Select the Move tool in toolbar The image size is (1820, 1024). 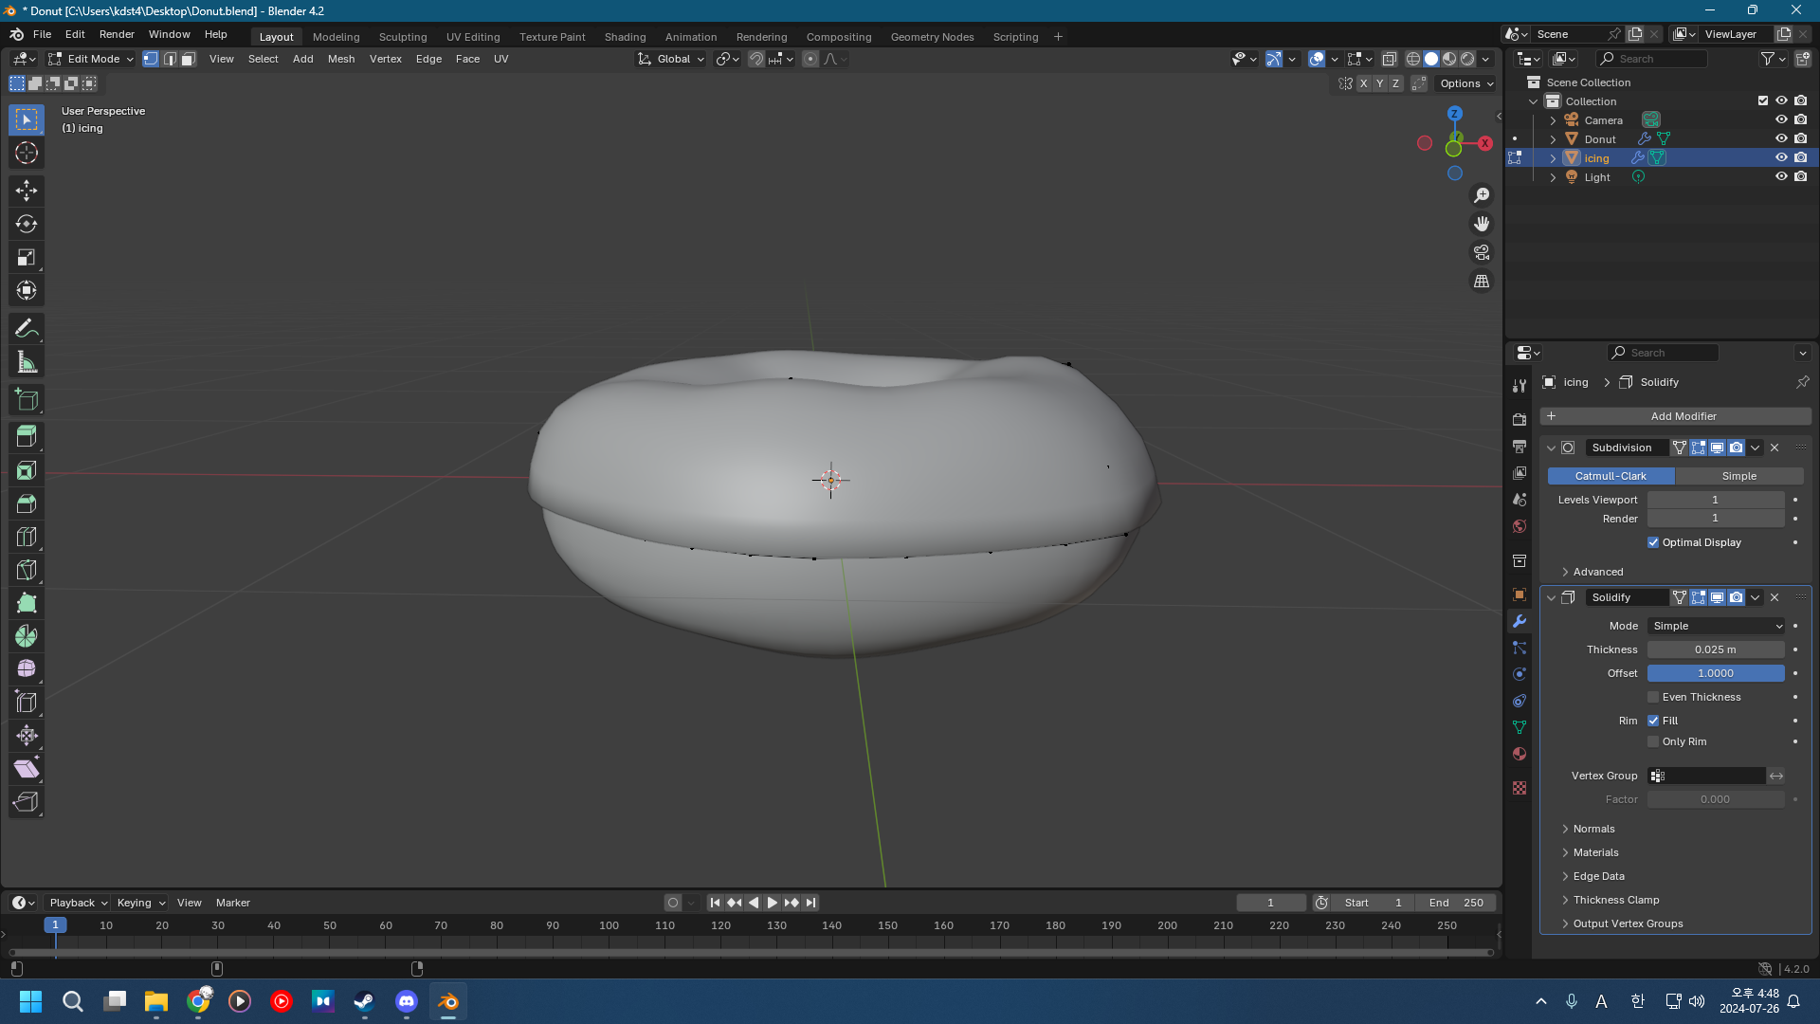click(x=27, y=191)
